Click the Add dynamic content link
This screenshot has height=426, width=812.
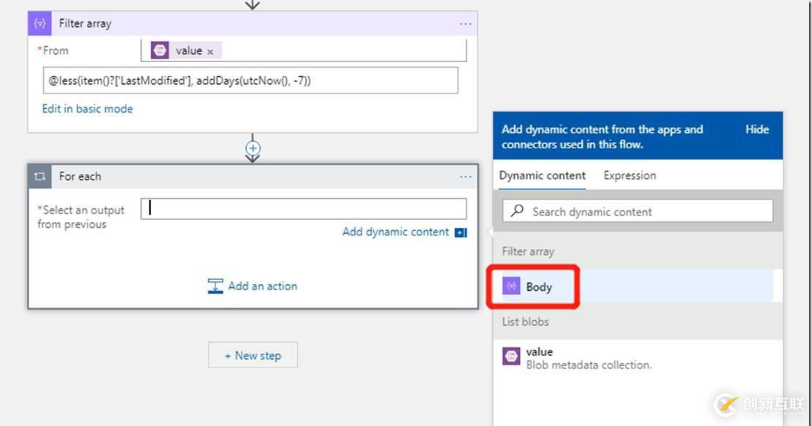pyautogui.click(x=396, y=232)
